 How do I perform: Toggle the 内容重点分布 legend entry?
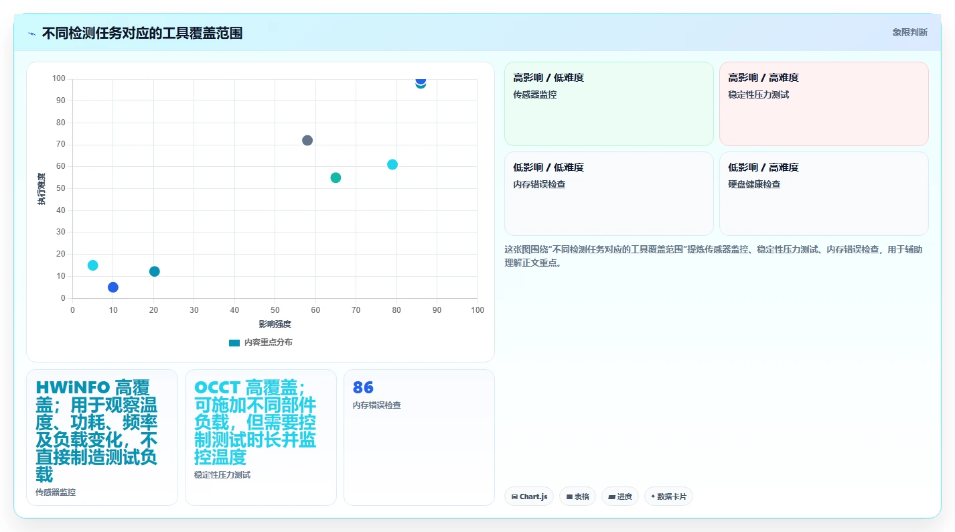(261, 342)
